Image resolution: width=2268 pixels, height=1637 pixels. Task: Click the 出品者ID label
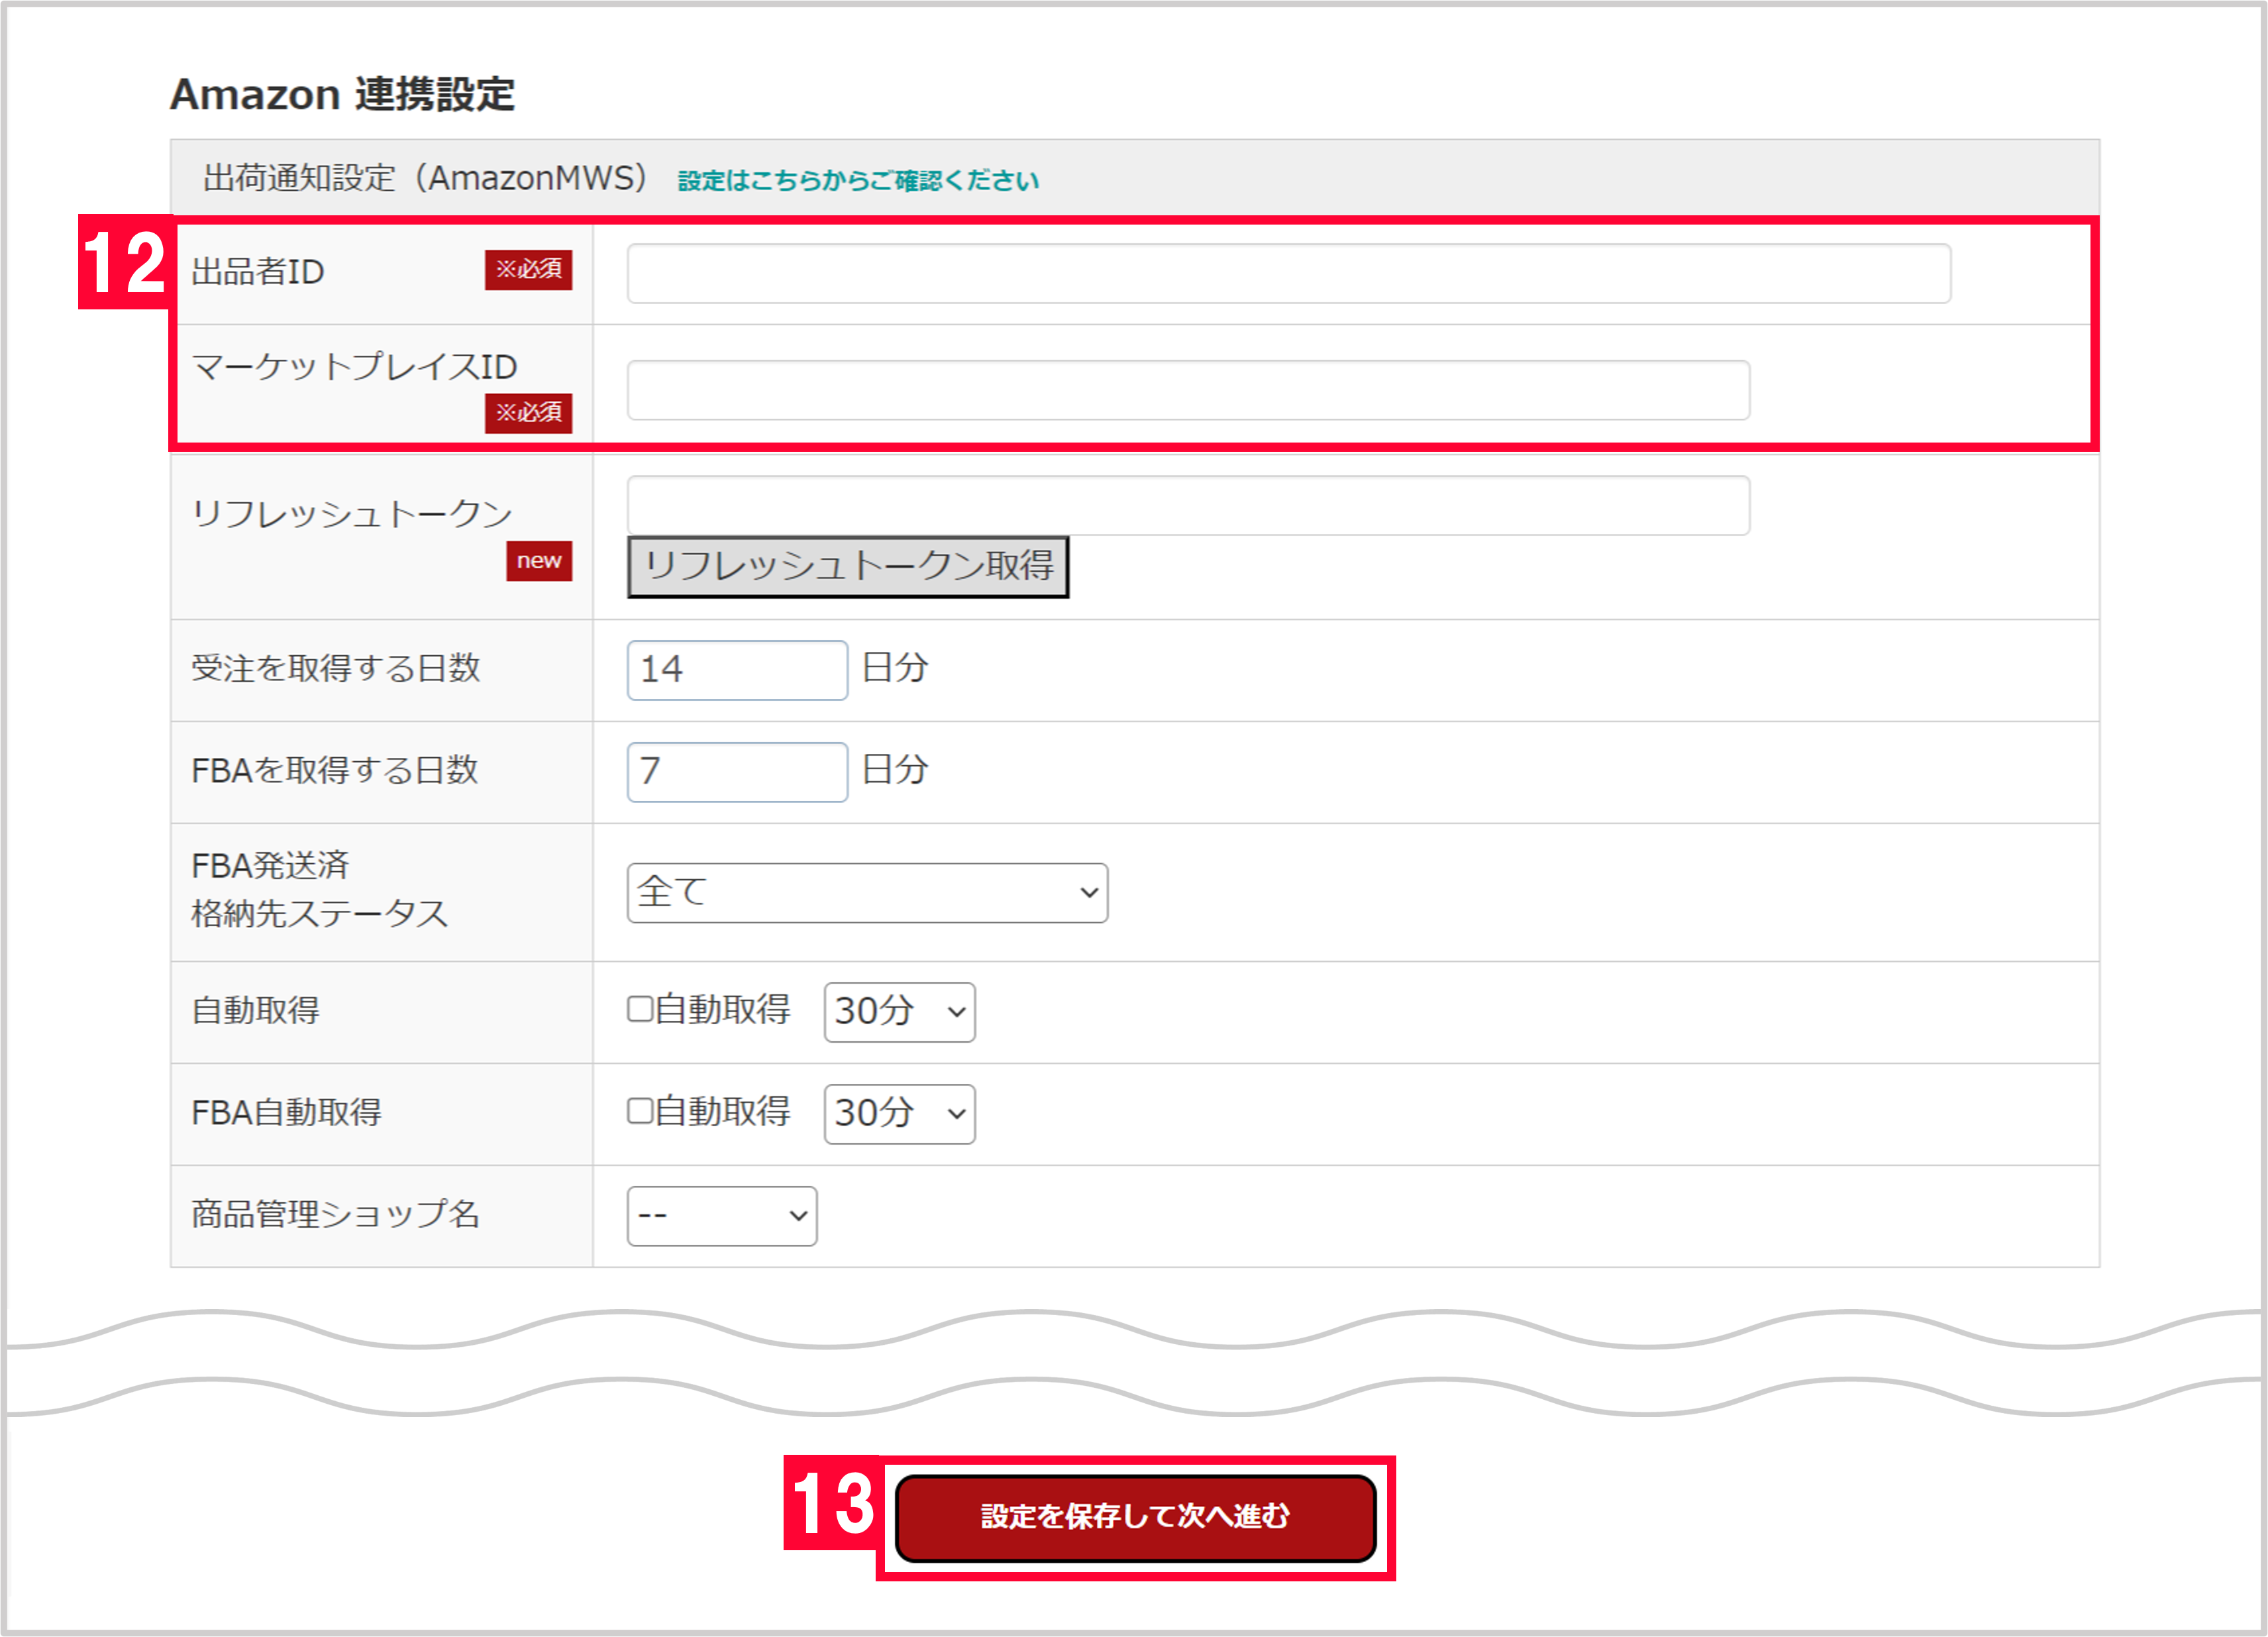pos(258,272)
